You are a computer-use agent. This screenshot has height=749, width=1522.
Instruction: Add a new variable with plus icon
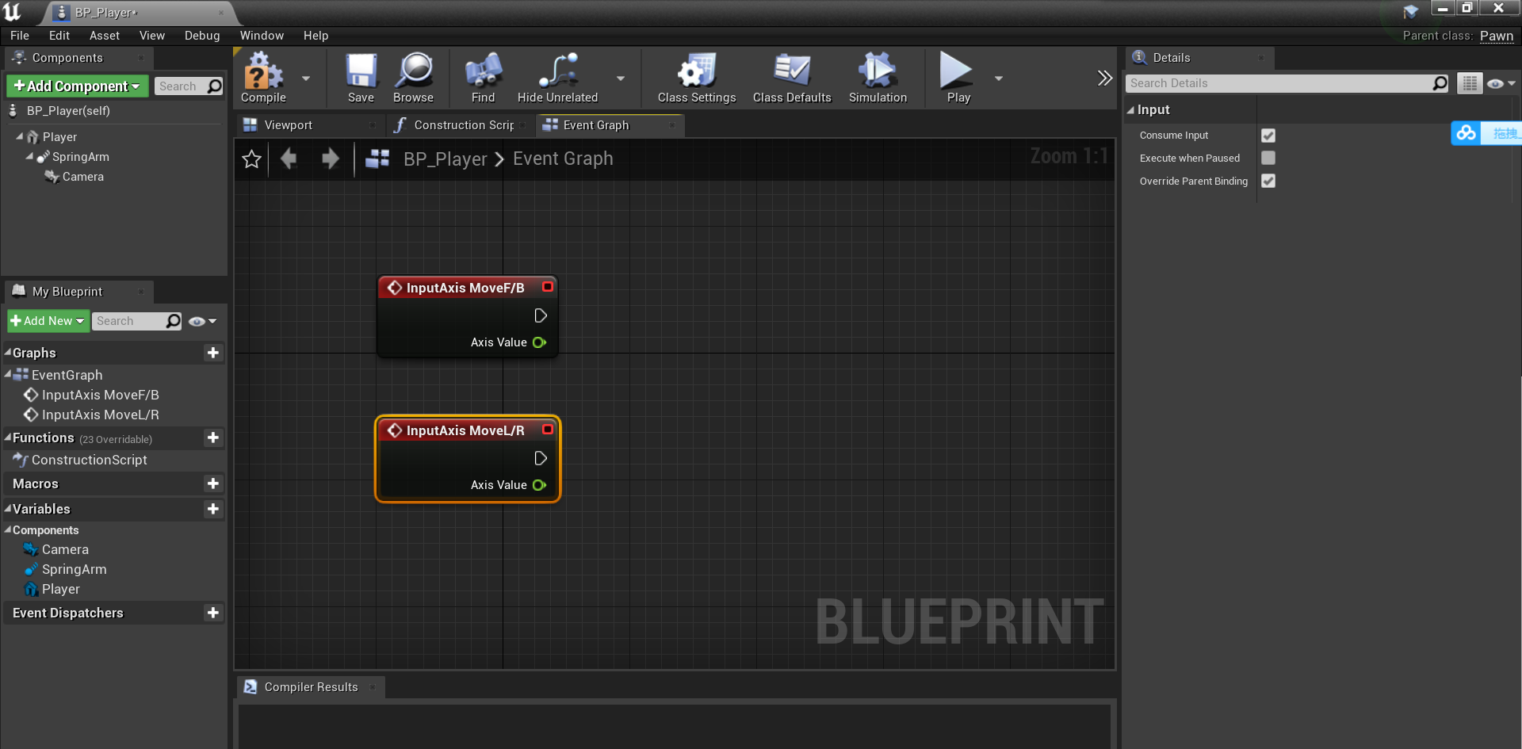coord(212,509)
